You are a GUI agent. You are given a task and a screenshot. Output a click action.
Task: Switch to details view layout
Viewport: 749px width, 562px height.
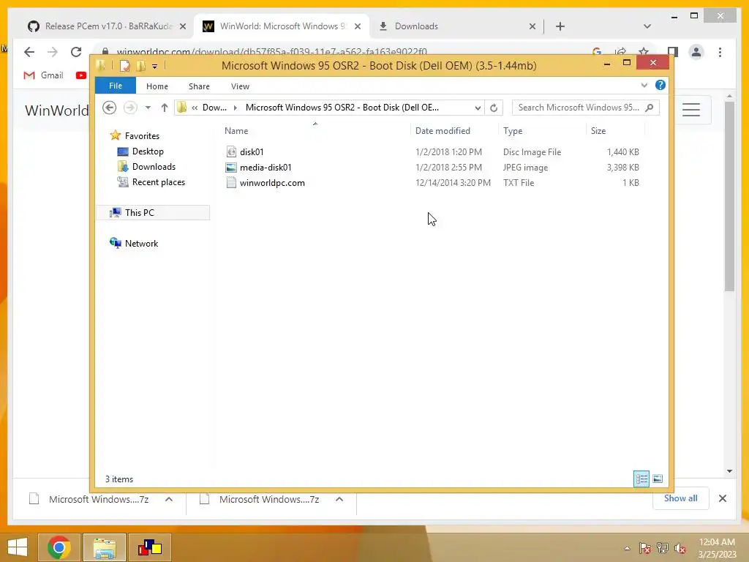641,479
